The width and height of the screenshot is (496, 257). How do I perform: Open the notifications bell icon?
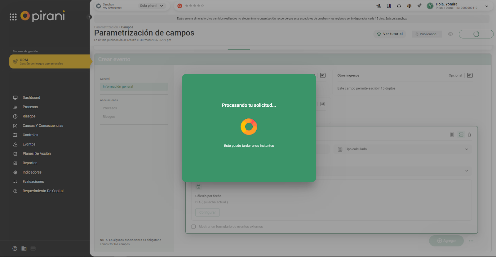(x=399, y=6)
